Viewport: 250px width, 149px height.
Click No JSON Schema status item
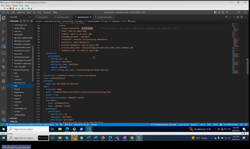(231, 125)
